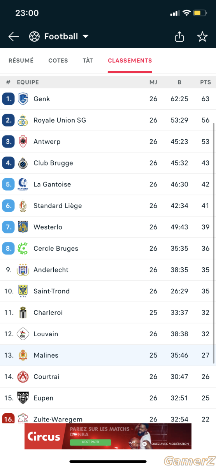Tap the Standard Liège team name
Viewport: 216px width, 467px height.
pos(58,206)
